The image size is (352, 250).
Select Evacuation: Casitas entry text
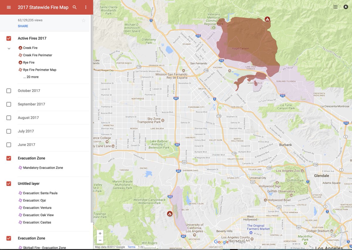click(x=37, y=222)
